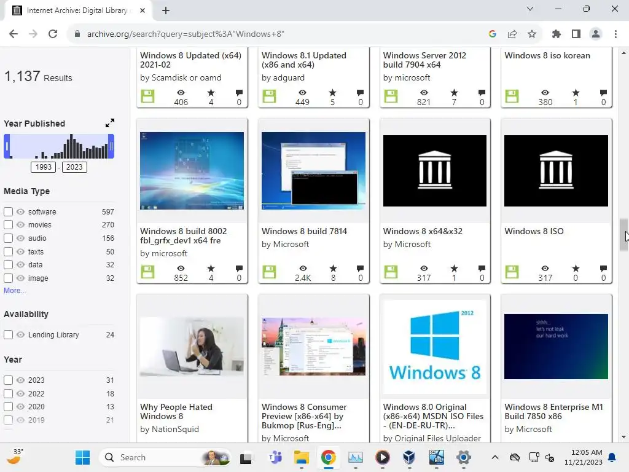
Task: Share this page via share icon
Action: (512, 34)
